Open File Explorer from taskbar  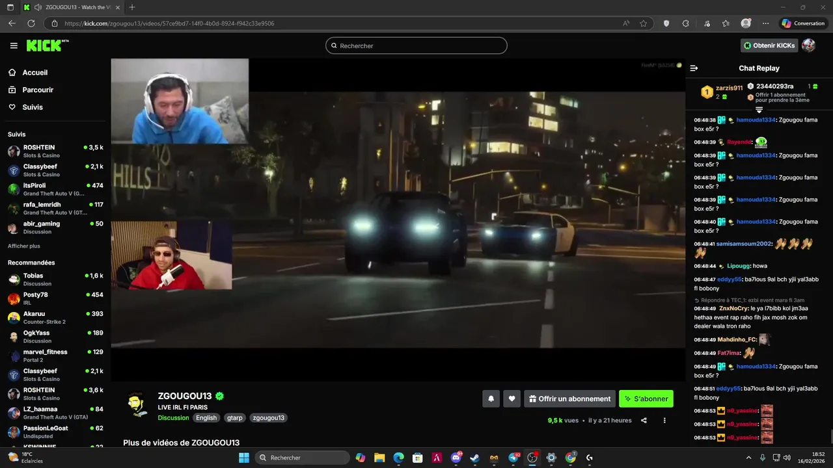click(x=379, y=458)
